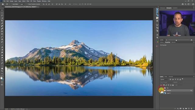The width and height of the screenshot is (195, 110).
Task: Click the Share icon top right
Action: click(x=193, y=4)
